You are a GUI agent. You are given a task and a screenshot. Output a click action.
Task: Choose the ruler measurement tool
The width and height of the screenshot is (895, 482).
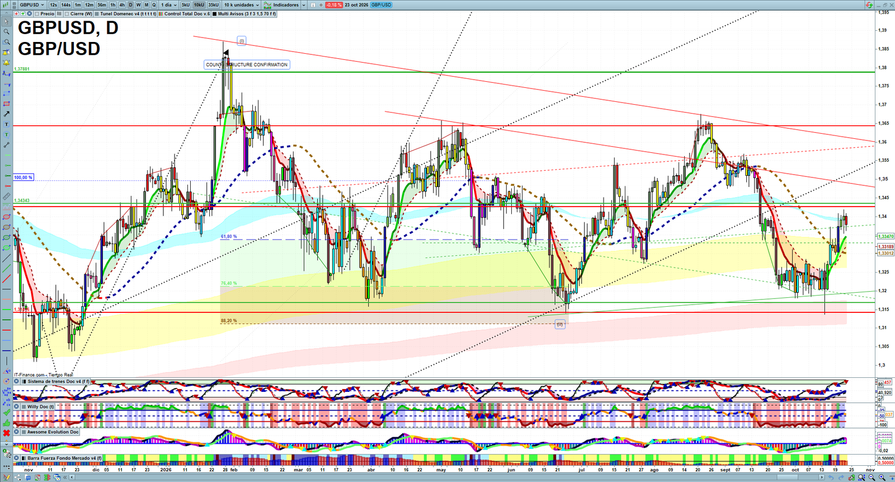point(6,196)
